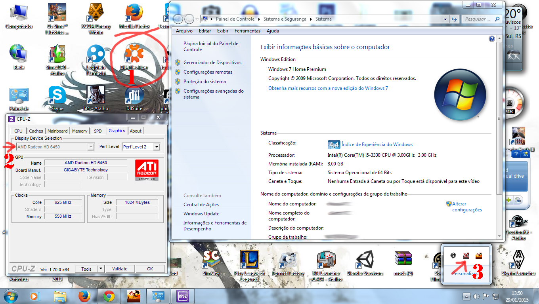Switch to the Mainboard tab in CPU-Z
The image size is (539, 304).
point(57,131)
